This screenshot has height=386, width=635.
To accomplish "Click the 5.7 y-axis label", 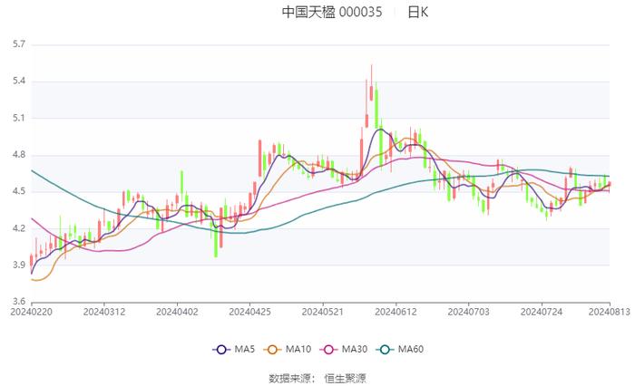I will pyautogui.click(x=19, y=44).
